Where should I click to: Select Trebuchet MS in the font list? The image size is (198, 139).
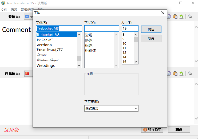coord(57,35)
